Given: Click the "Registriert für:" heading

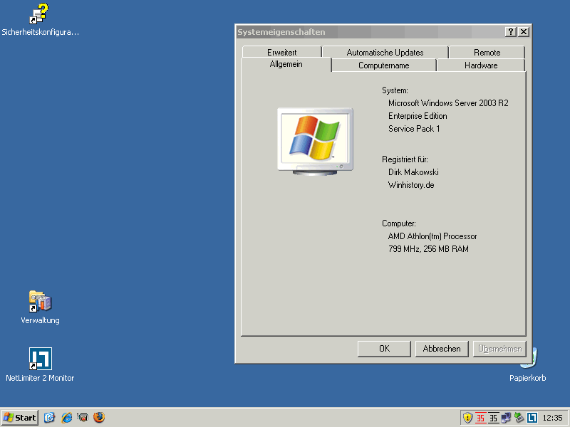Looking at the screenshot, I should pos(405,159).
